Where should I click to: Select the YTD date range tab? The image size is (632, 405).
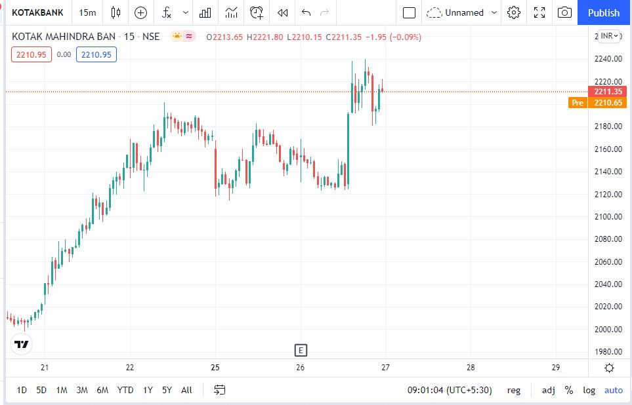[125, 390]
